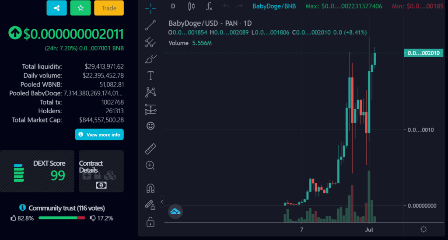Screen dimensions: 448x240
Task: Open the D time interval dropdown
Action: pos(173,6)
